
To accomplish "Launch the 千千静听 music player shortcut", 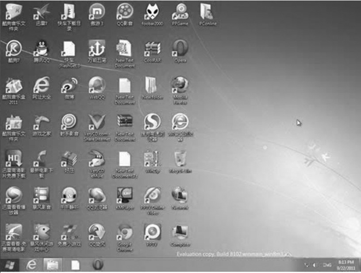I will click(69, 198).
